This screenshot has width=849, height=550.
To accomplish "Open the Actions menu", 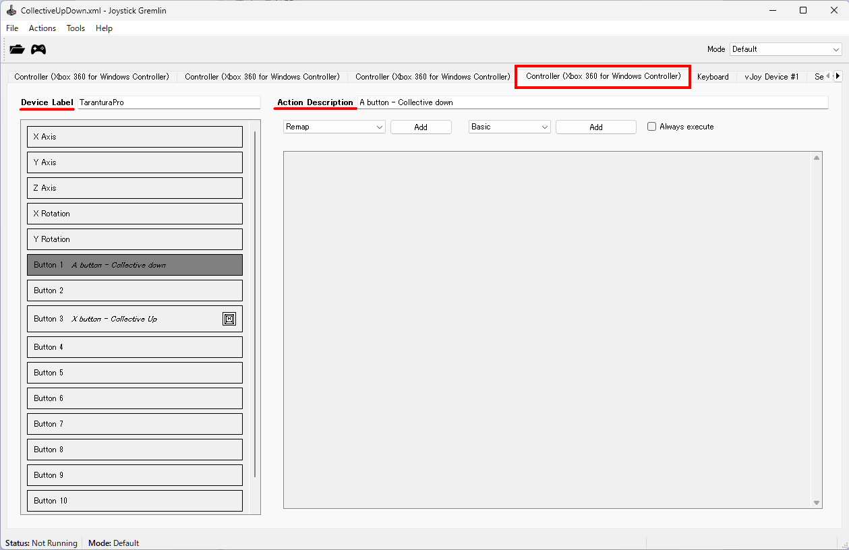I will click(42, 28).
